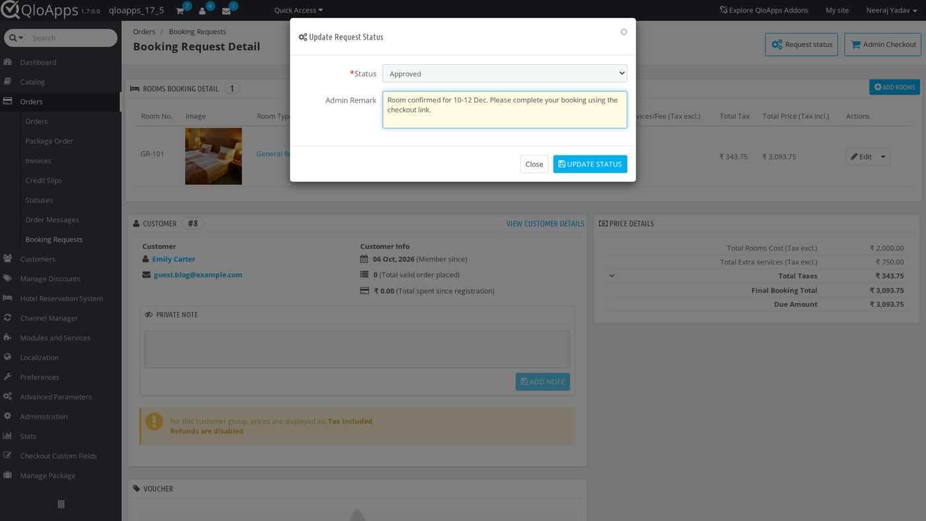Open the search filter dropdown arrow

(16, 38)
